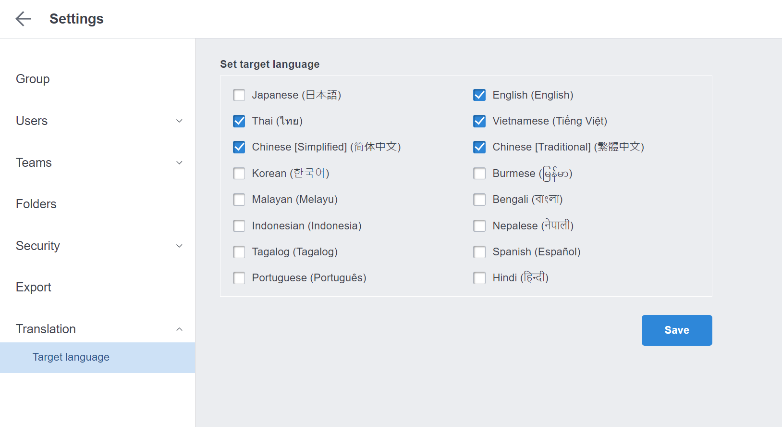Uncheck Chinese Traditional checkbox
The width and height of the screenshot is (782, 427).
pyautogui.click(x=479, y=147)
